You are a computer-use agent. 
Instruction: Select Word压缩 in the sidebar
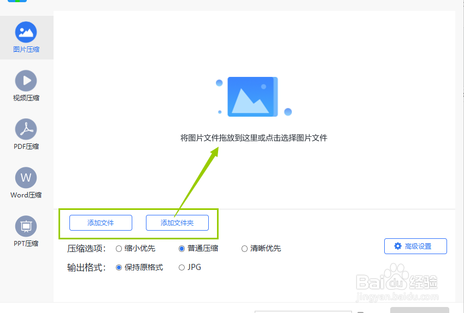(x=26, y=183)
